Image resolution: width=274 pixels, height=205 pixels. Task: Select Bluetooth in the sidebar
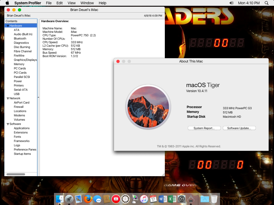coord(20,38)
